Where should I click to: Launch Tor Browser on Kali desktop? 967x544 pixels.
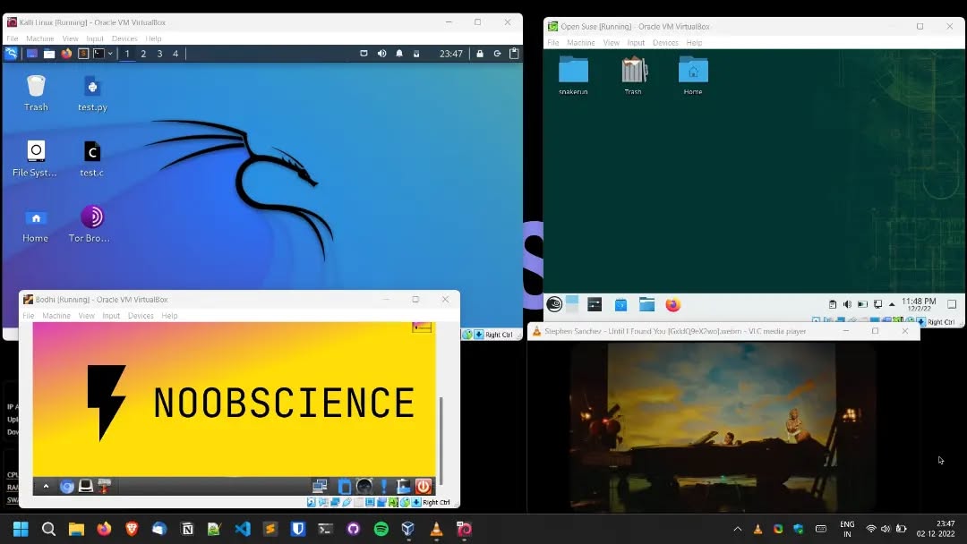90,225
